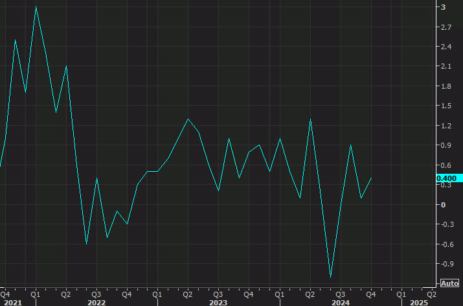Click the 1.8 y-axis label
The height and width of the screenshot is (306, 463).
coord(446,86)
